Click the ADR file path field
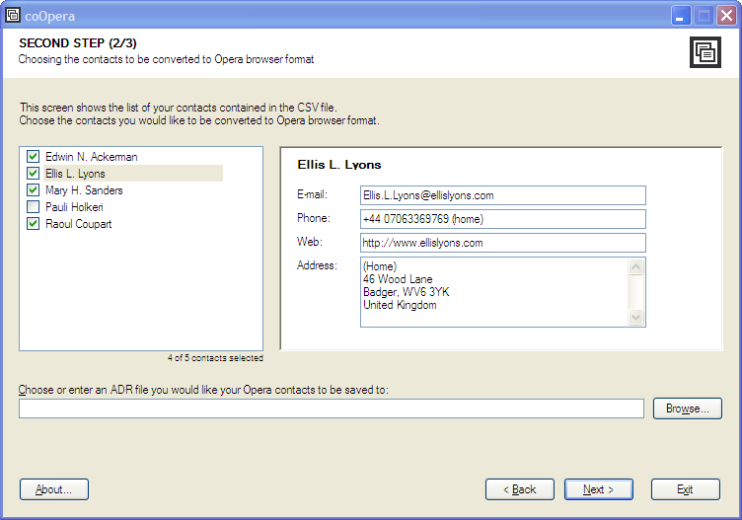Screen dimensions: 742x520 pos(332,409)
